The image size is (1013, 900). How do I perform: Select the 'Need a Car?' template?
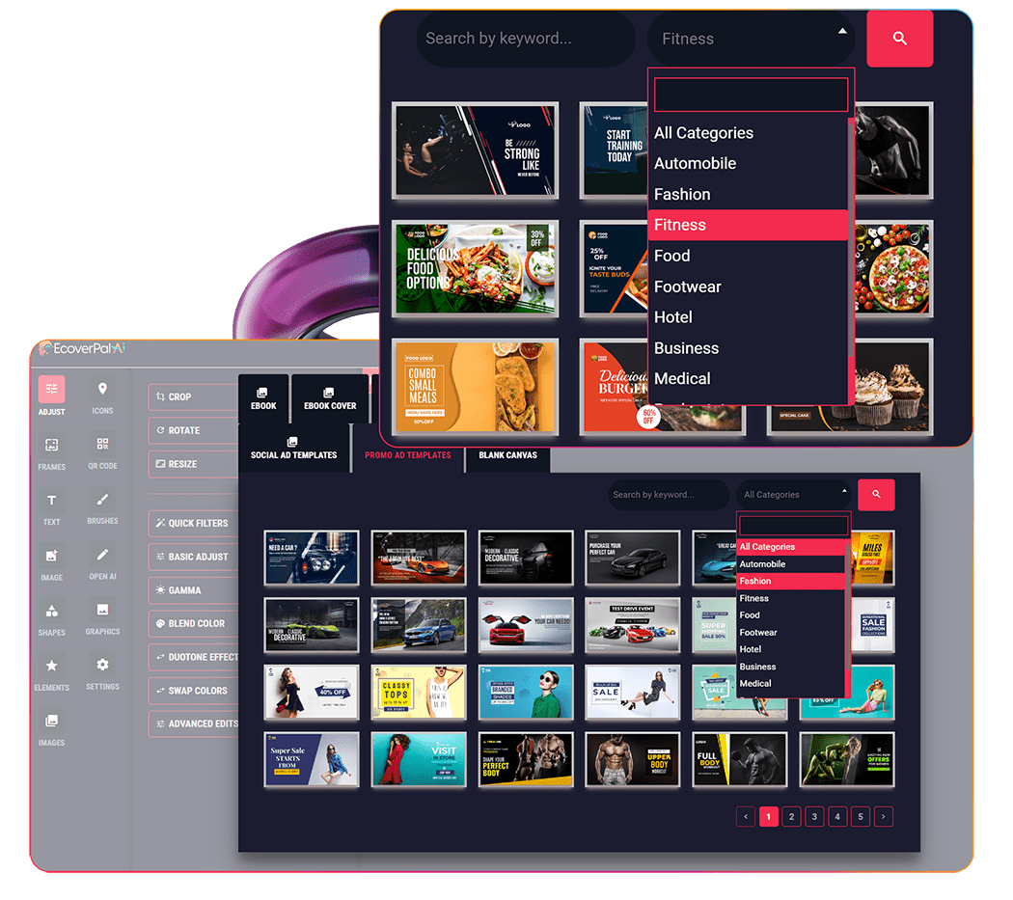(312, 559)
